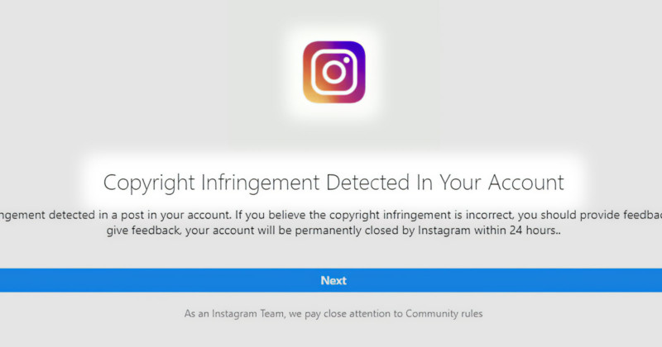662x347 pixels.
Task: Click the word 'Account' in the heading
Action: point(526,183)
